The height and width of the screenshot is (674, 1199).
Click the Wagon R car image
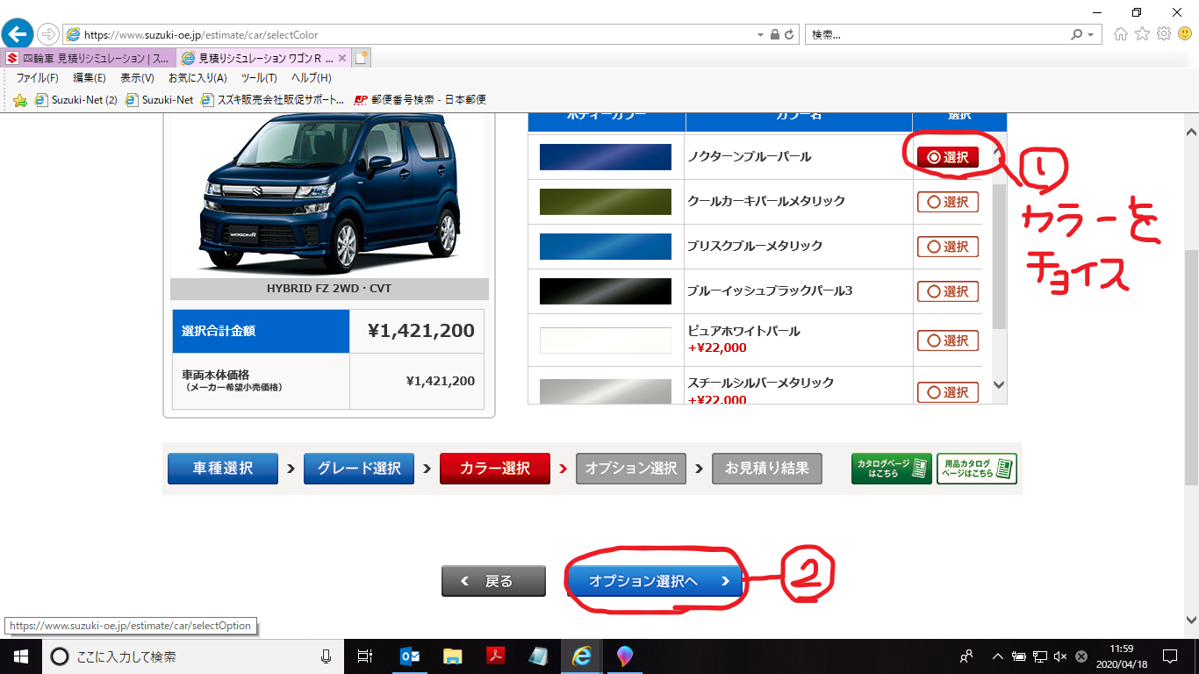pos(329,193)
